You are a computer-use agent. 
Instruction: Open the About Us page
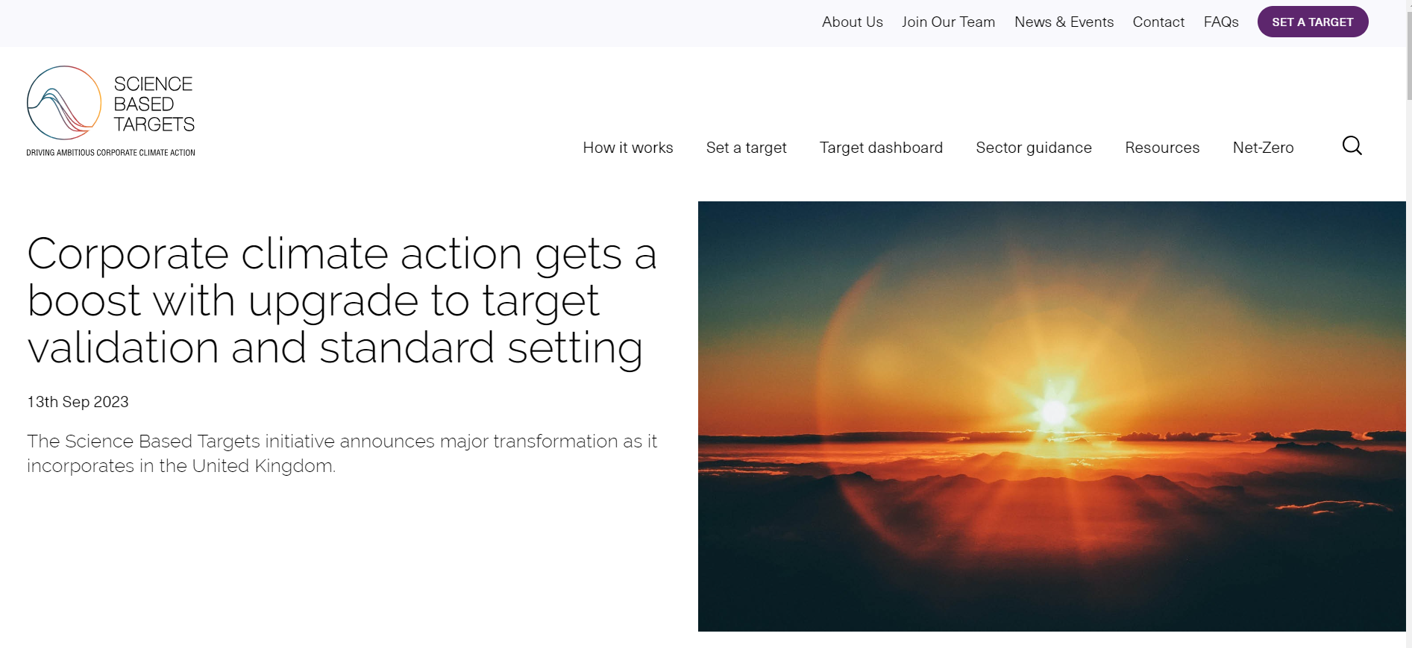click(x=852, y=22)
